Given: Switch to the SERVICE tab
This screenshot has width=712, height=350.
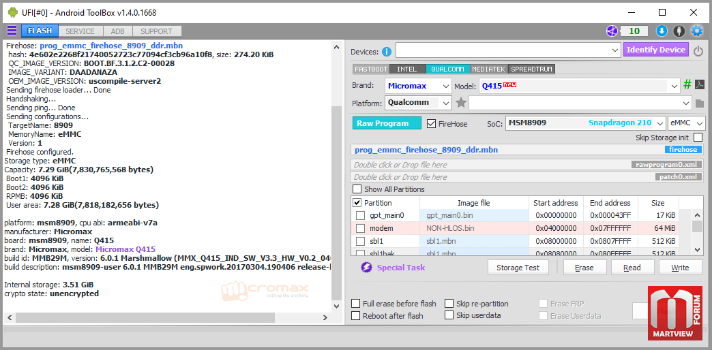Looking at the screenshot, I should click(x=80, y=31).
